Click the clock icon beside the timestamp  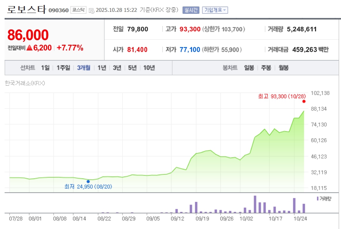(91, 10)
